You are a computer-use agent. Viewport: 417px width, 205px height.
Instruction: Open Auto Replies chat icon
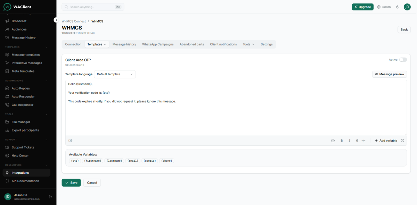7,88
